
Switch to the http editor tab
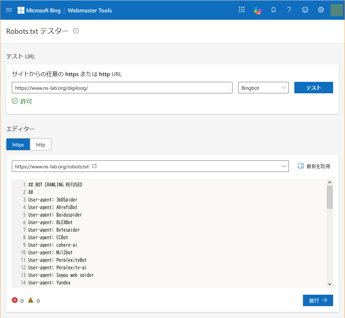[x=41, y=144]
